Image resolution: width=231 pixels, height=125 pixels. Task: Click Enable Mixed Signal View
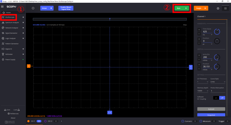tap(66, 8)
